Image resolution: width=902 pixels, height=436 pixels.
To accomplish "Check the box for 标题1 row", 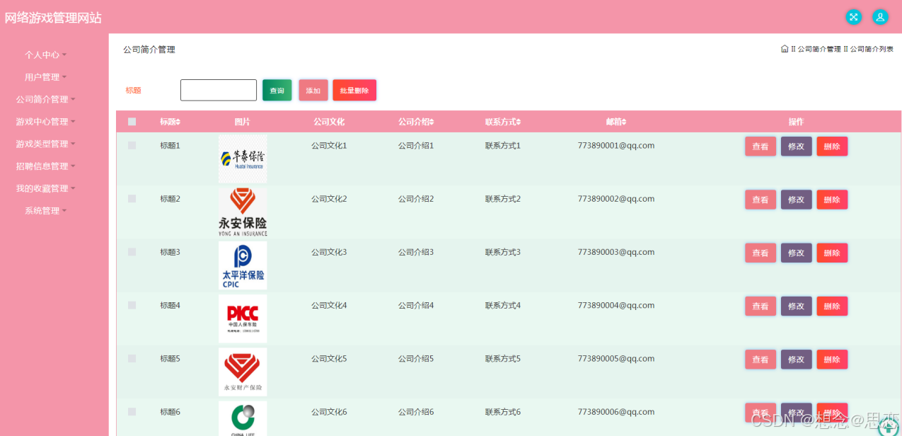I will (132, 146).
